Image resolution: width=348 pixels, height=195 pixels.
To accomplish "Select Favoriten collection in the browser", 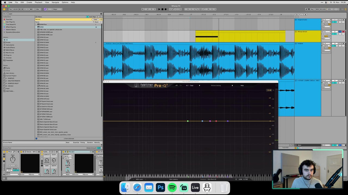I will 9,19.
